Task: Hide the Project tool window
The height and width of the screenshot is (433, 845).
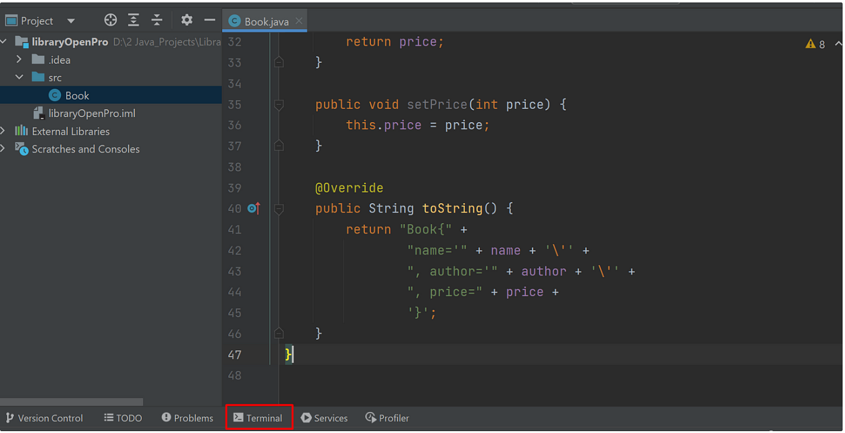Action: 210,19
